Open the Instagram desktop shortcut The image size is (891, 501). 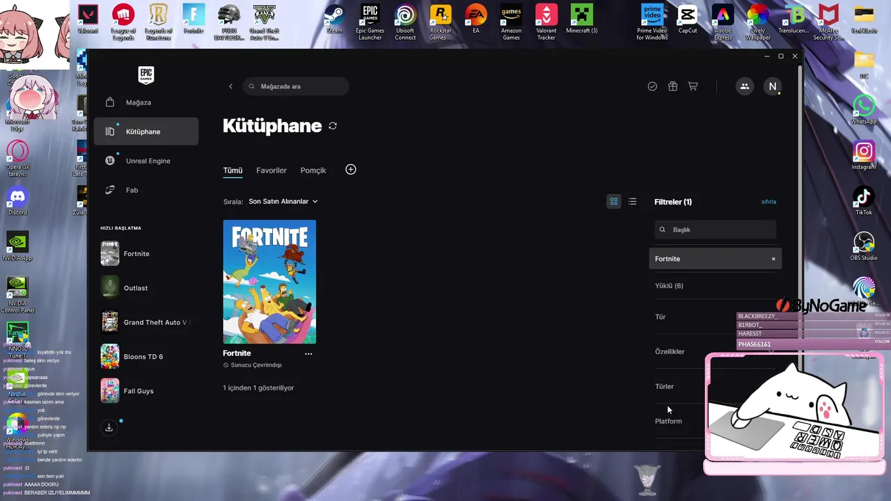click(x=864, y=155)
